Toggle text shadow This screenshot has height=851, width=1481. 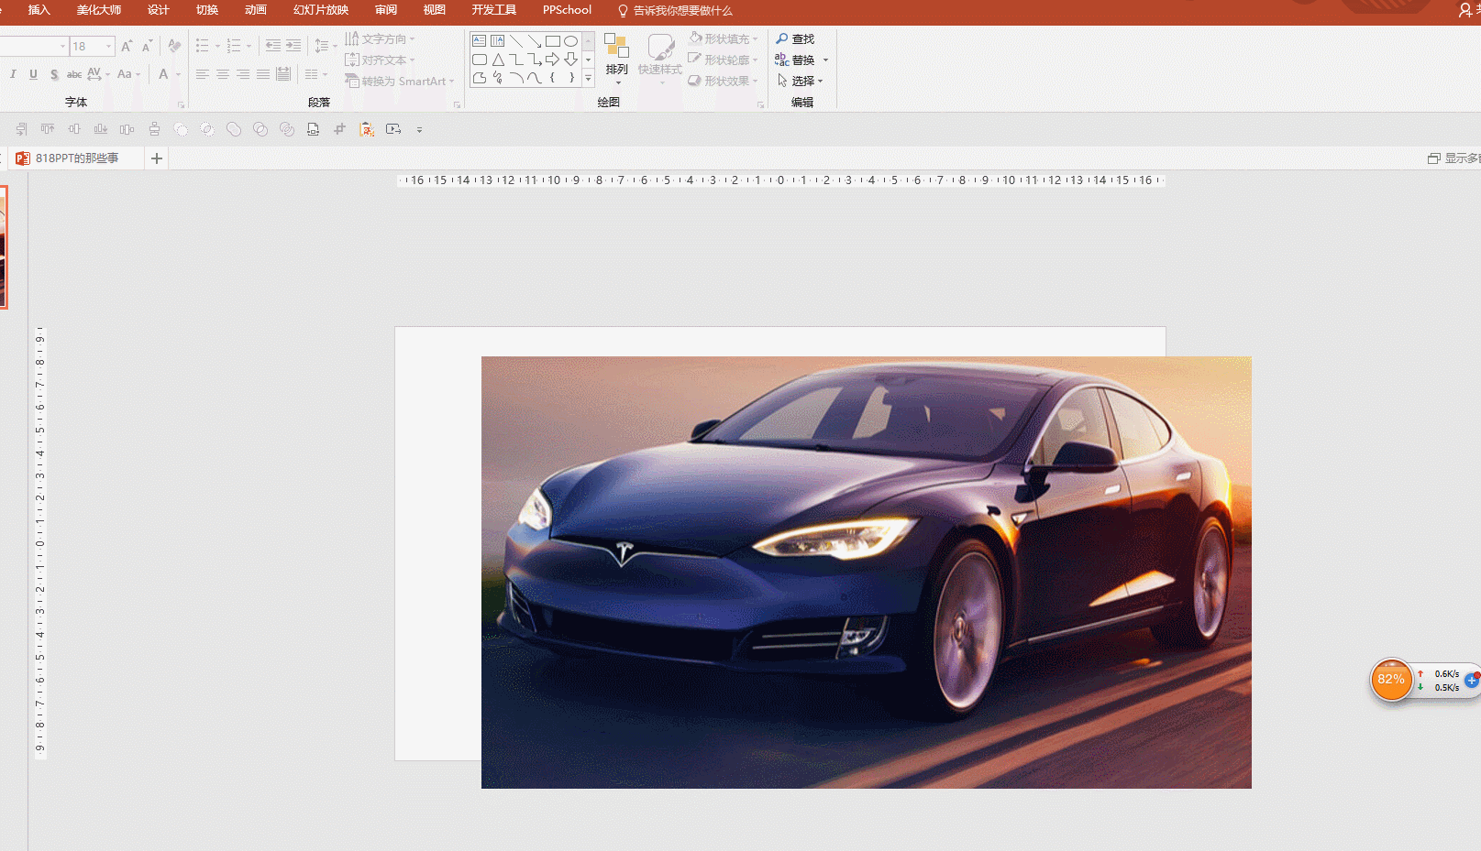(54, 74)
